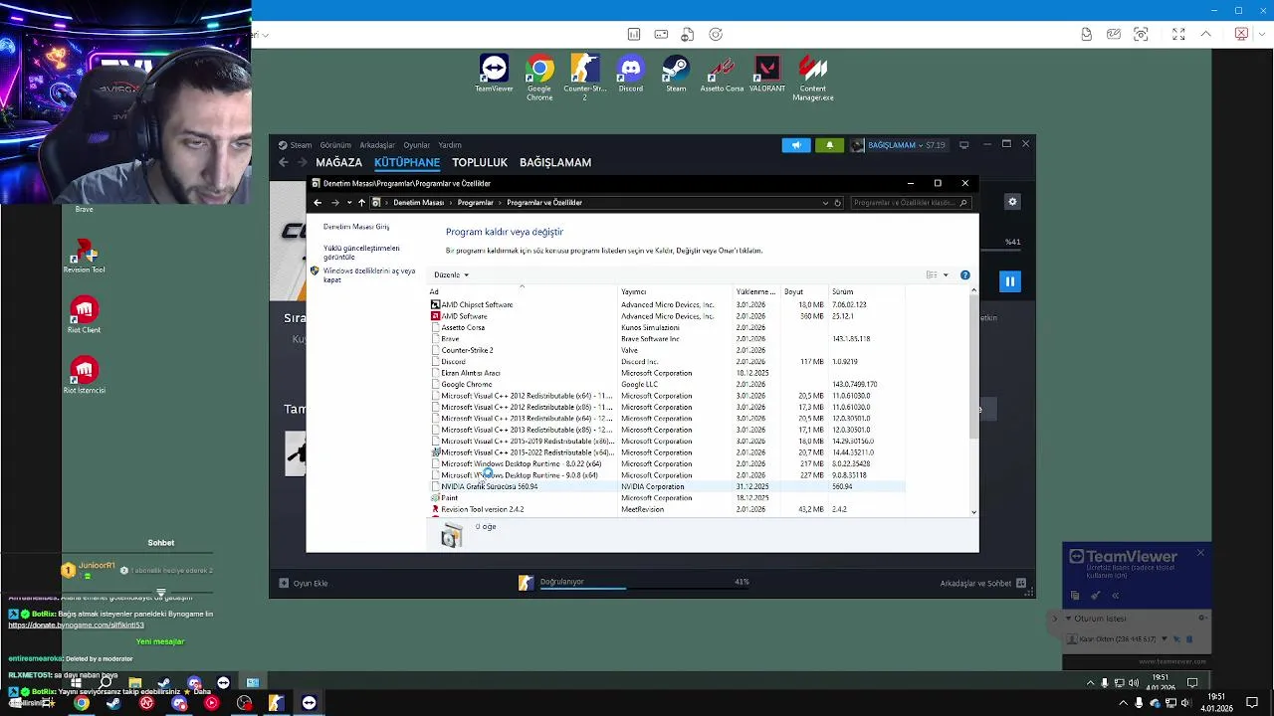
Task: Open the Steam desktop shortcut
Action: [676, 75]
